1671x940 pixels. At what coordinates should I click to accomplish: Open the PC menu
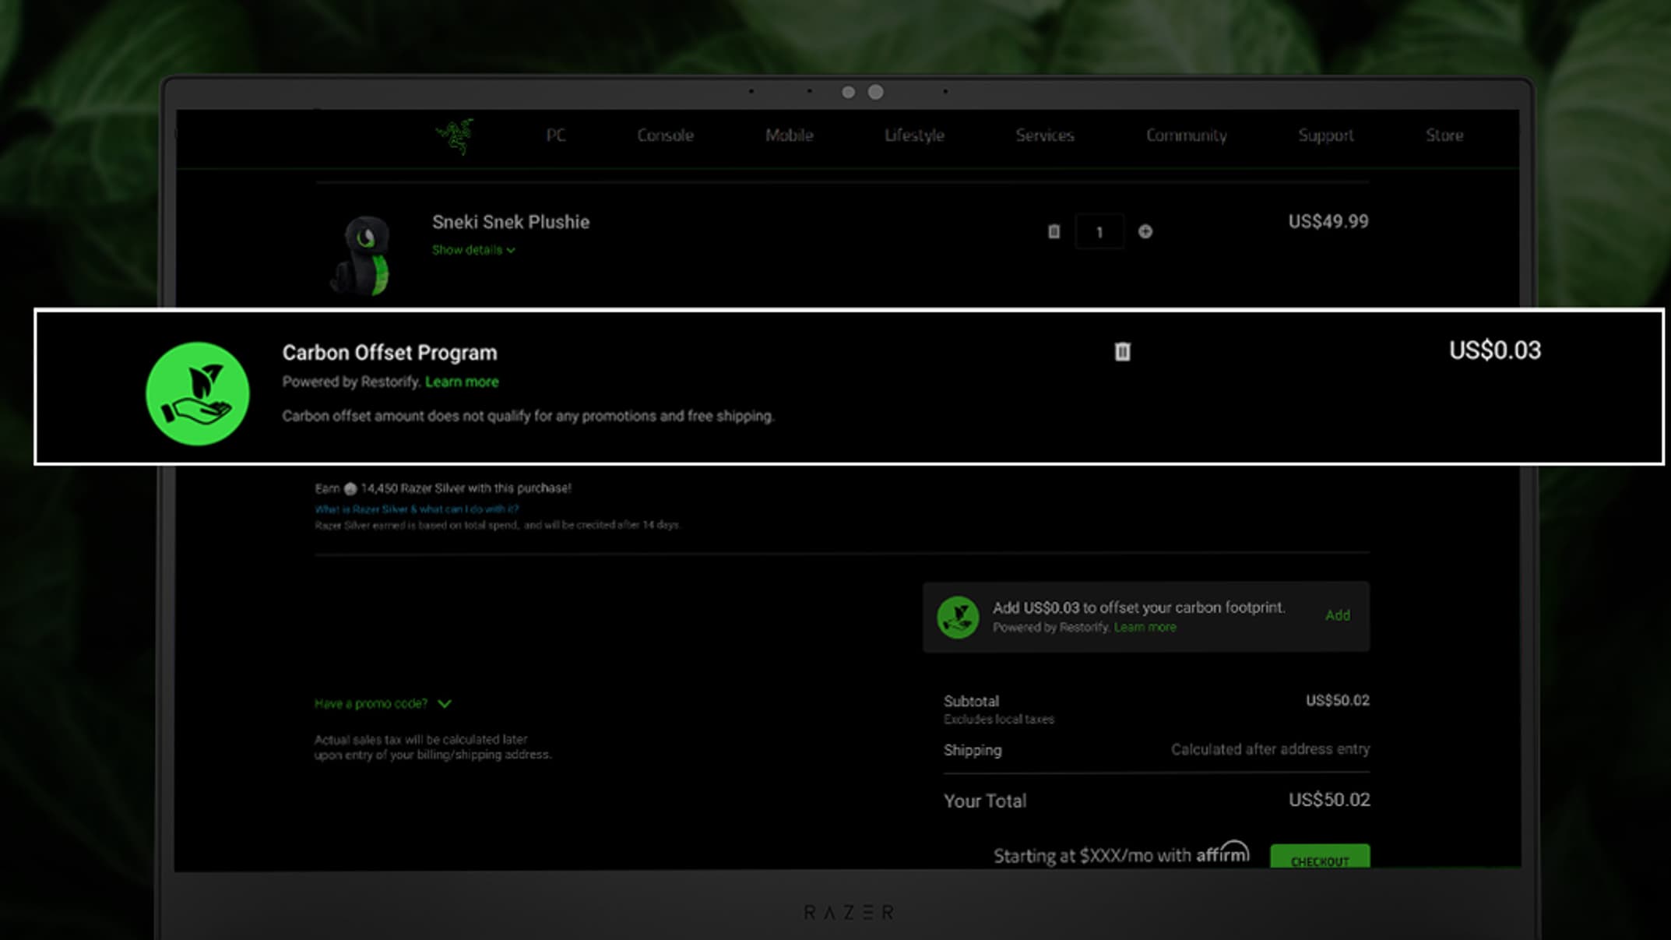tap(555, 136)
